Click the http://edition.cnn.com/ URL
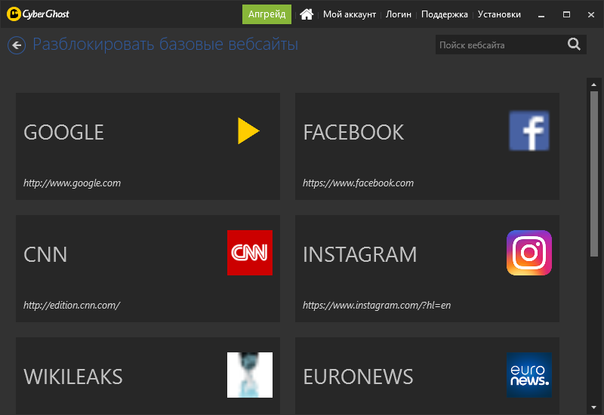604x415 pixels. click(x=72, y=306)
